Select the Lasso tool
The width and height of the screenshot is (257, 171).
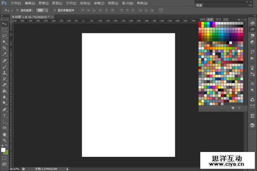pyautogui.click(x=4, y=36)
